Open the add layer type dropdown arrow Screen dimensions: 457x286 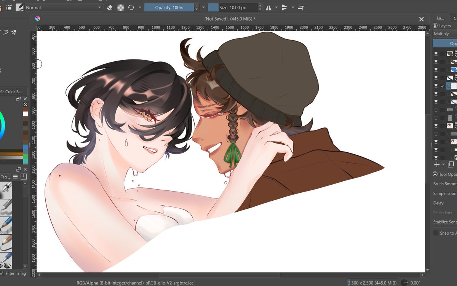[x=444, y=165]
